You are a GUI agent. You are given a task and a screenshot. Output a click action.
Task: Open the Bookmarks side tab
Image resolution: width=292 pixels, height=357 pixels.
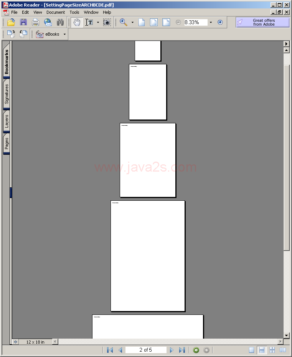tap(7, 61)
